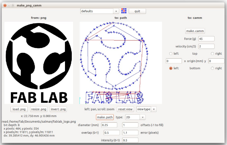Screen dimensions: 227x145
Task: Open the view type dropdown arrow
Action: (x=154, y=109)
